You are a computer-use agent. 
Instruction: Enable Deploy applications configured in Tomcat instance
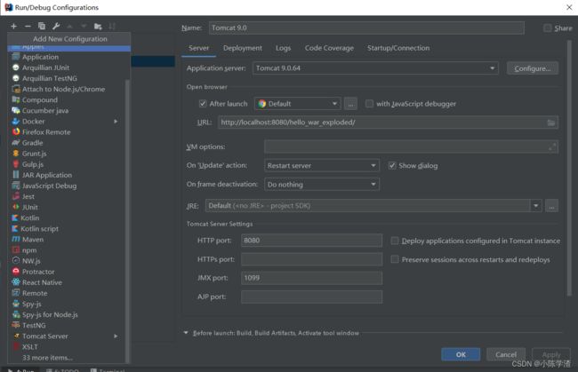click(395, 241)
